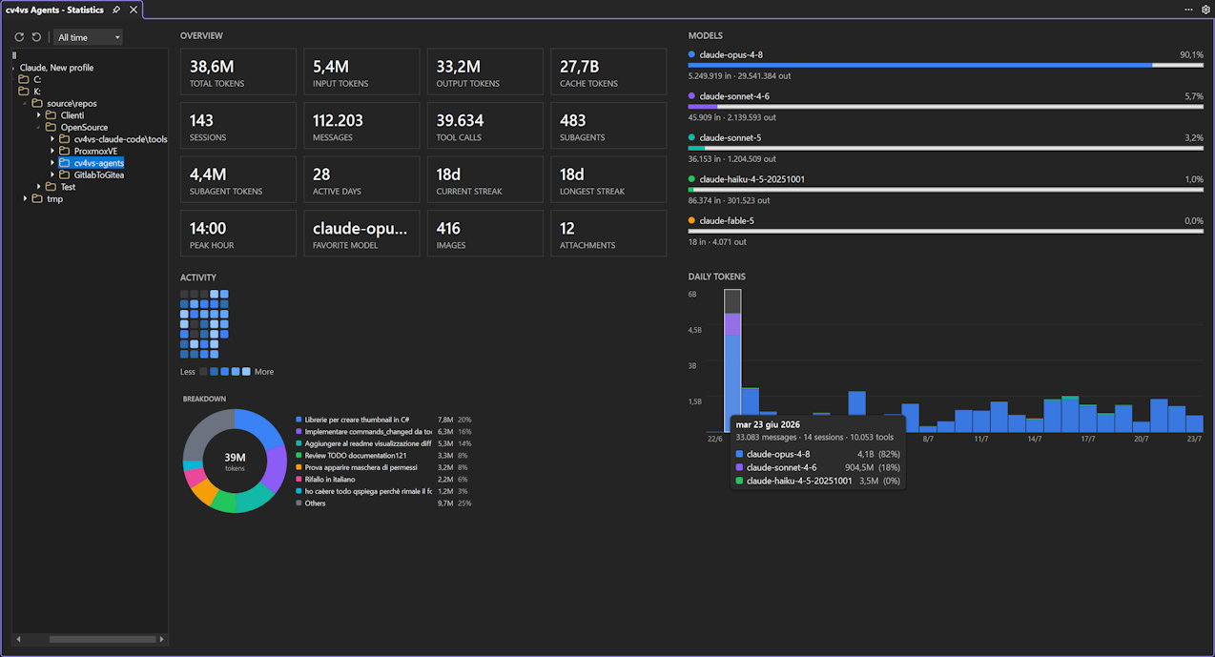Screen dimensions: 1215x657
Task: Select the Claude, New profile tree node
Action: tap(56, 68)
